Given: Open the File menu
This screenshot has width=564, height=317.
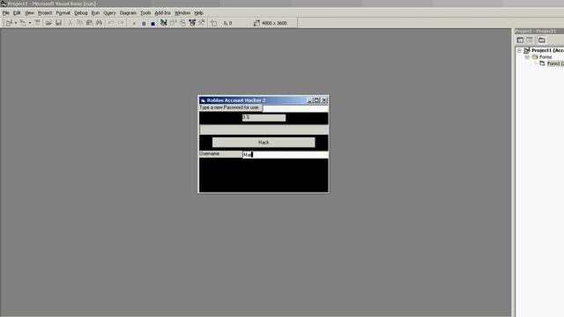Looking at the screenshot, I should click(6, 13).
